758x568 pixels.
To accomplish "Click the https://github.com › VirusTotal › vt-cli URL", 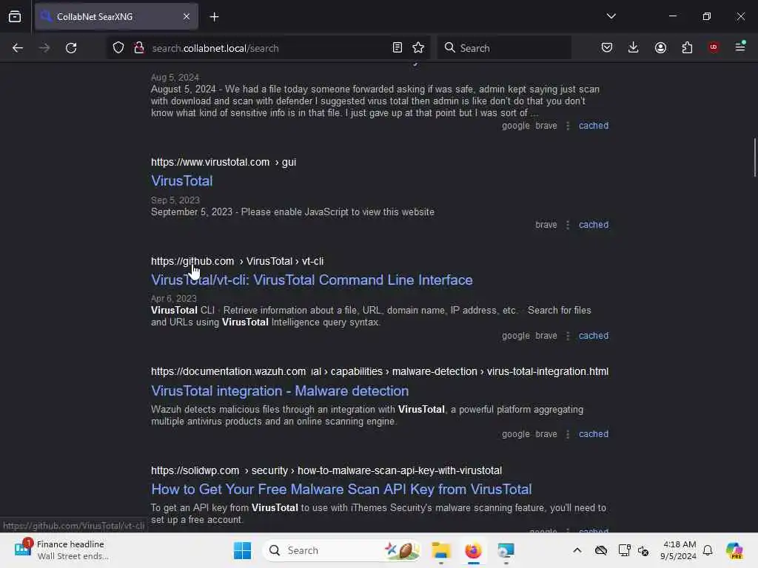I will tap(237, 261).
